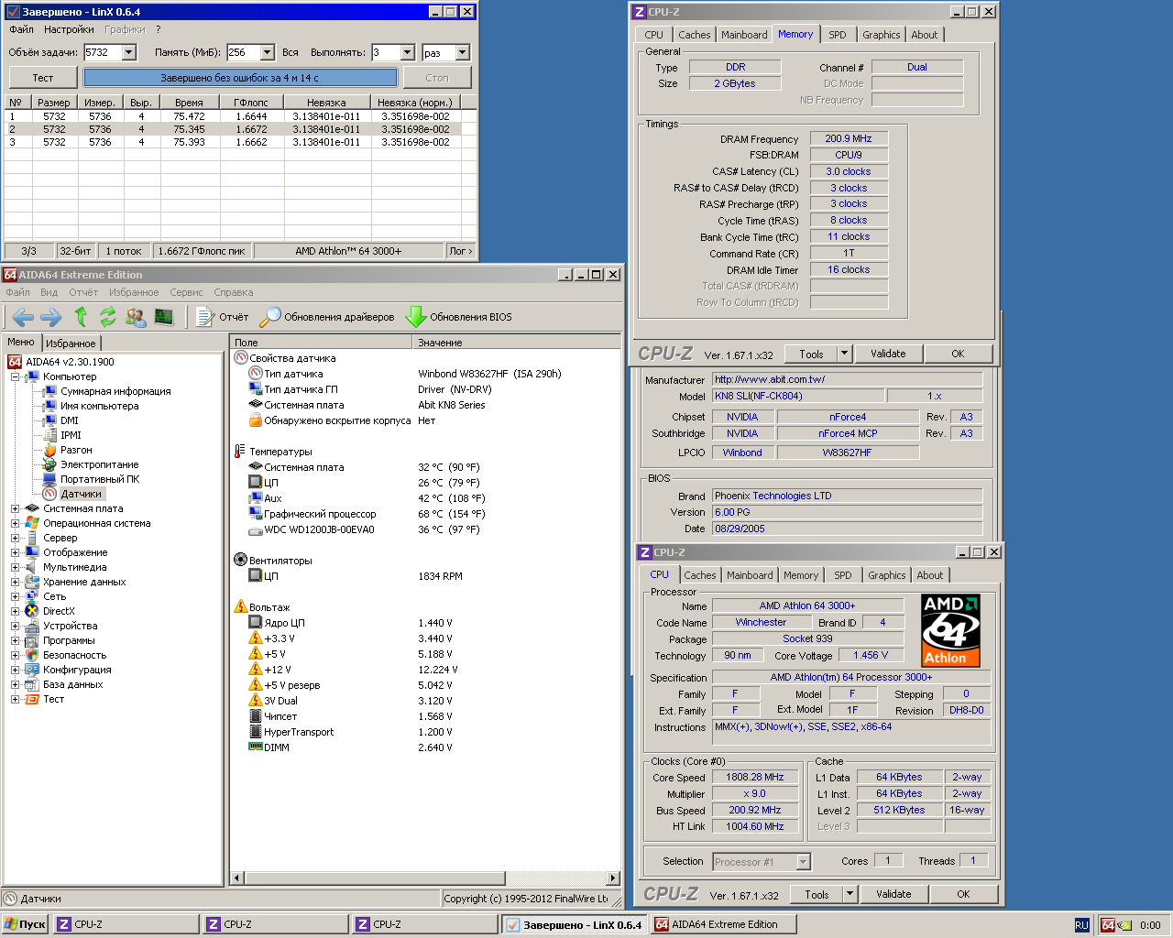Open Tools dropdown arrow in CPU-Z processor window
1173x938 pixels.
(850, 894)
